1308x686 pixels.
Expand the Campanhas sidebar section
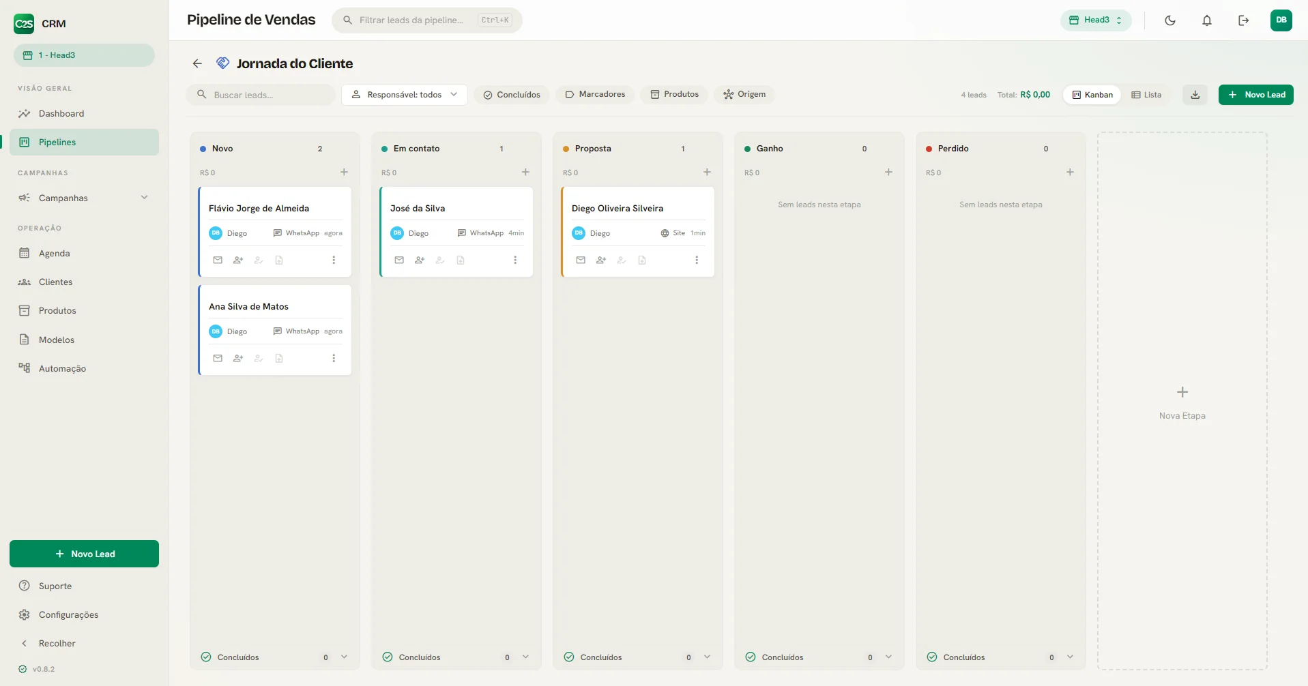click(84, 198)
